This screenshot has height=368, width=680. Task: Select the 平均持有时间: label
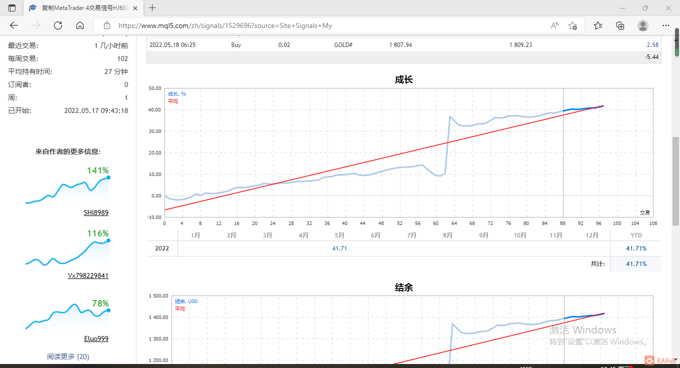[30, 71]
